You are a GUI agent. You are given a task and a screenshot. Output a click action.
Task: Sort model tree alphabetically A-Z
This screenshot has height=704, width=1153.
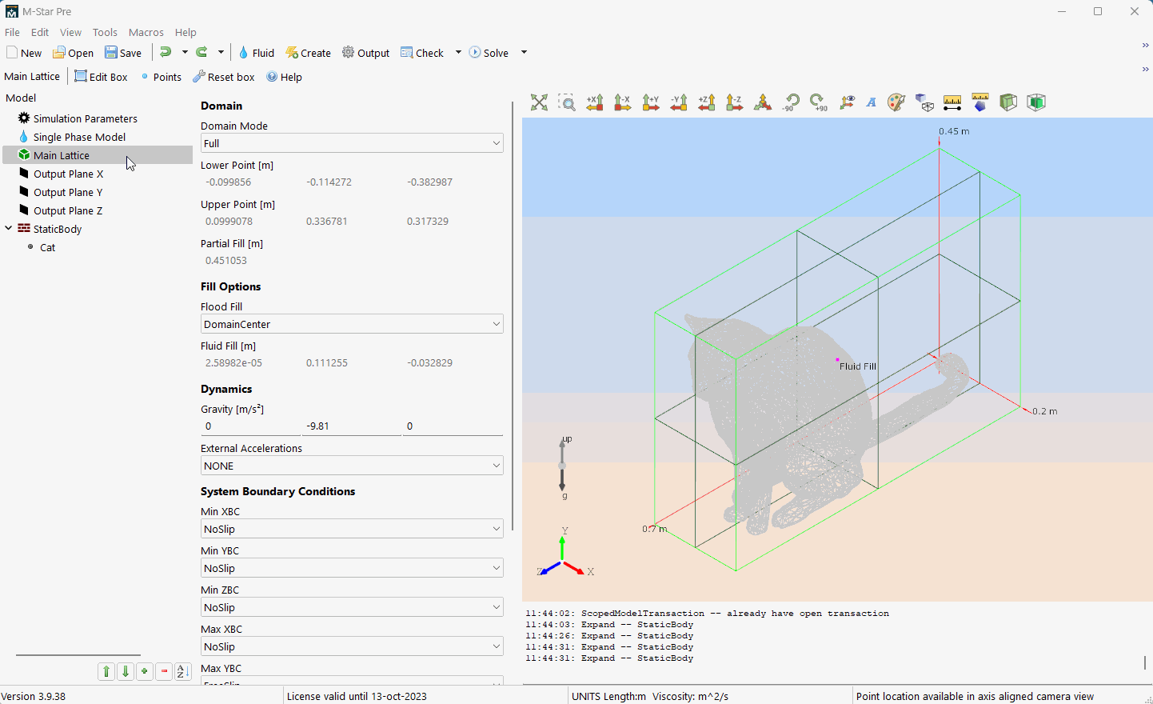[183, 671]
